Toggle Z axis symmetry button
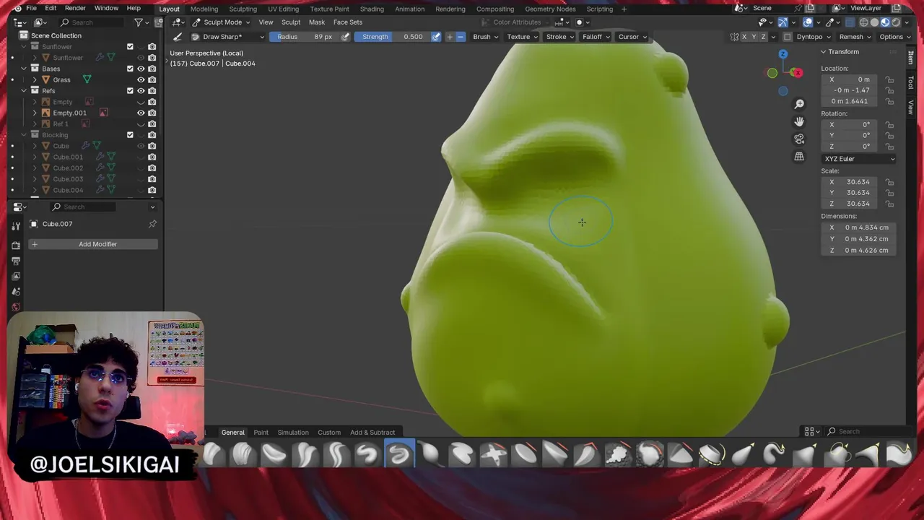Image resolution: width=924 pixels, height=520 pixels. coord(763,37)
